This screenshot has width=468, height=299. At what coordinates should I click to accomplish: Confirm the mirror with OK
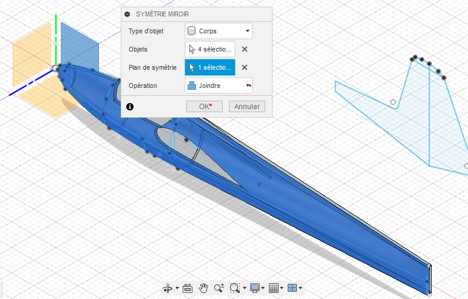(205, 106)
